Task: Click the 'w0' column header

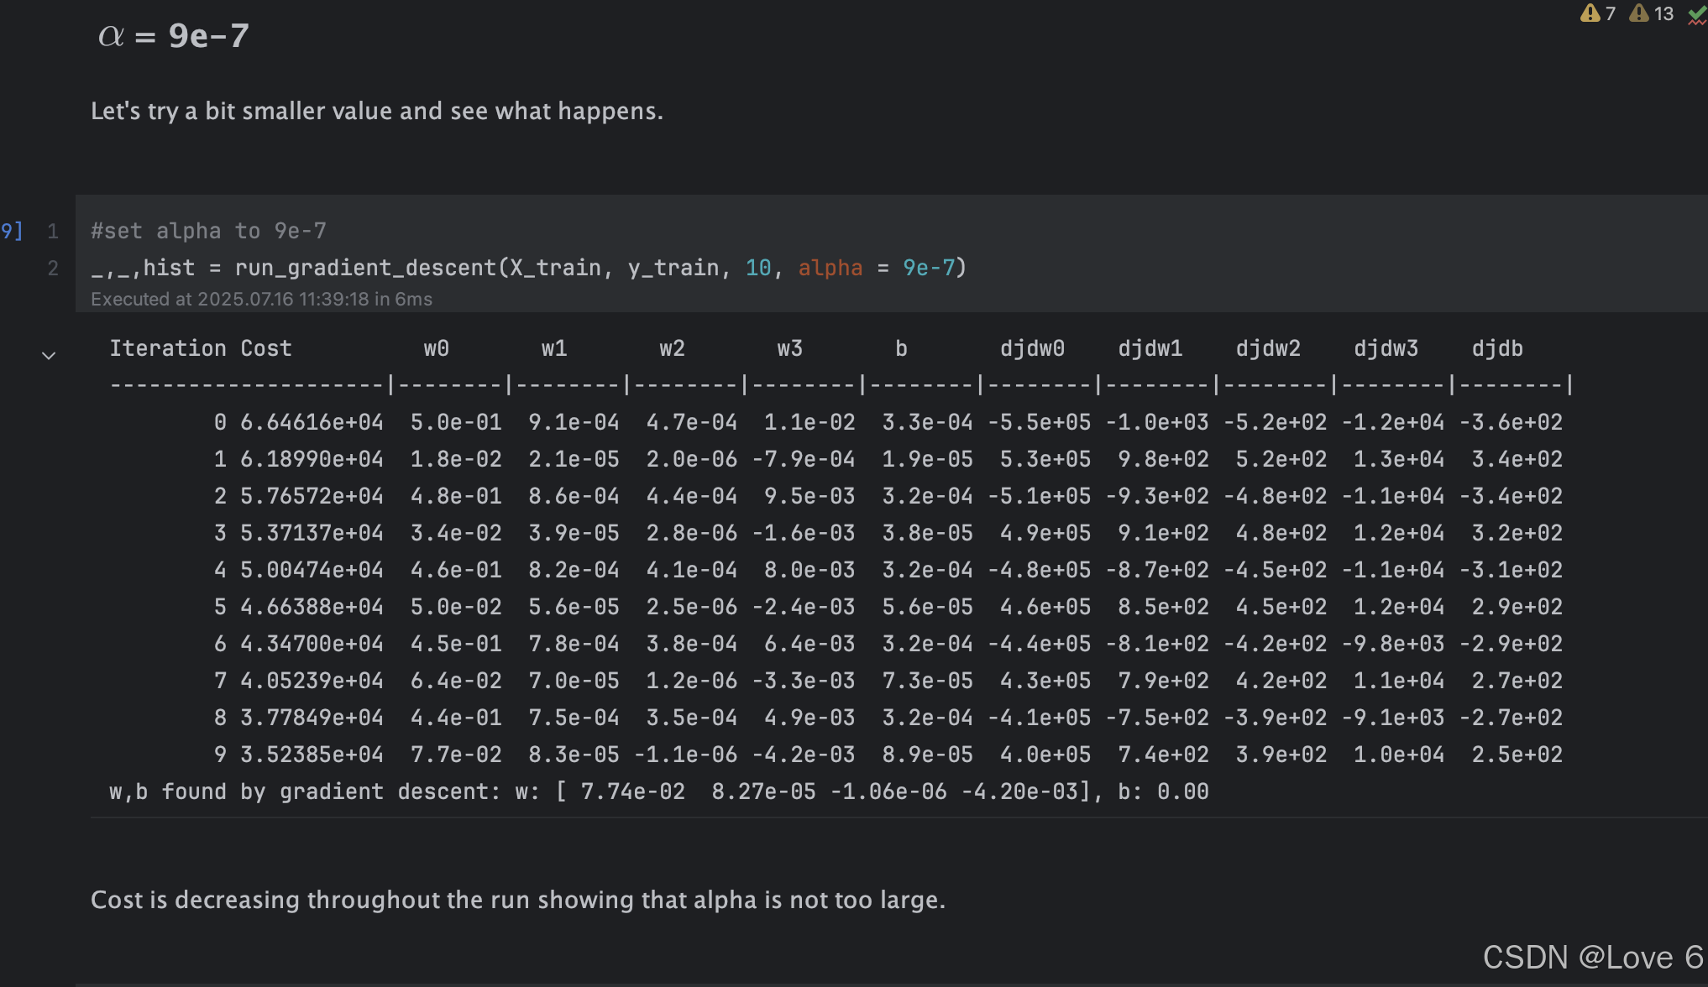Action: pos(436,348)
